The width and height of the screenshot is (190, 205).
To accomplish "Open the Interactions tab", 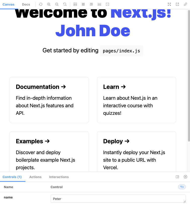I will (x=59, y=177).
